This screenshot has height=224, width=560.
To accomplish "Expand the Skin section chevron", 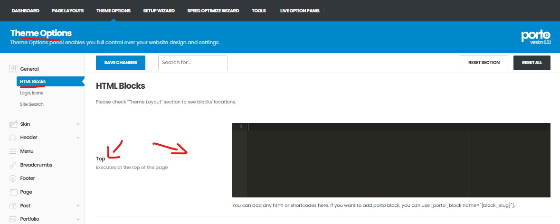I will click(78, 124).
